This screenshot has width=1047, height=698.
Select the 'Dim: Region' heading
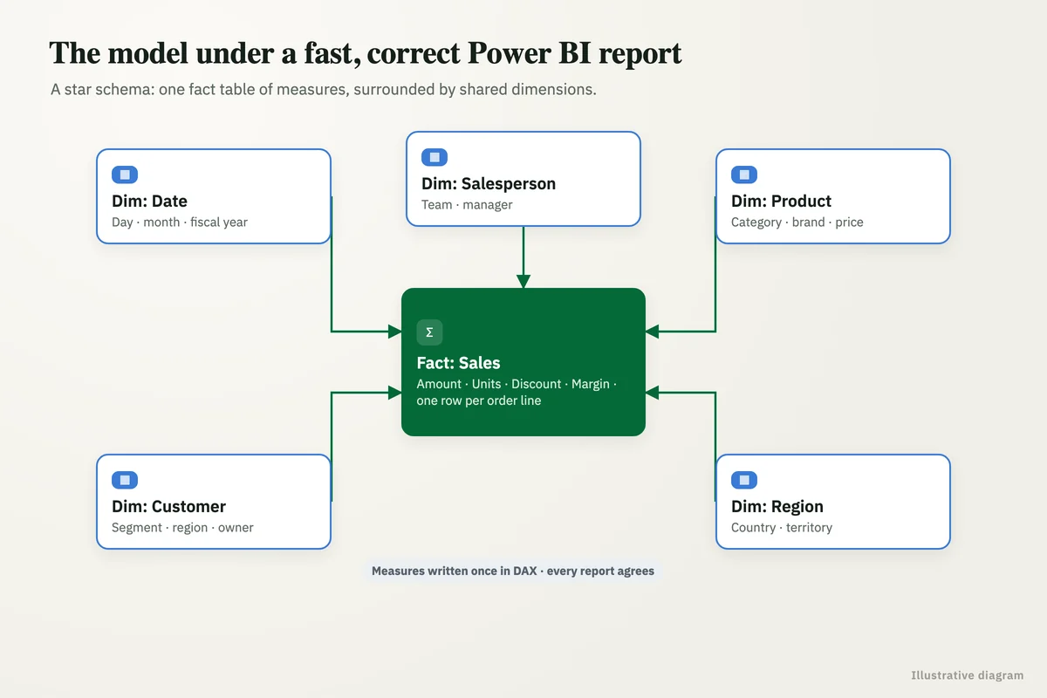tap(777, 506)
